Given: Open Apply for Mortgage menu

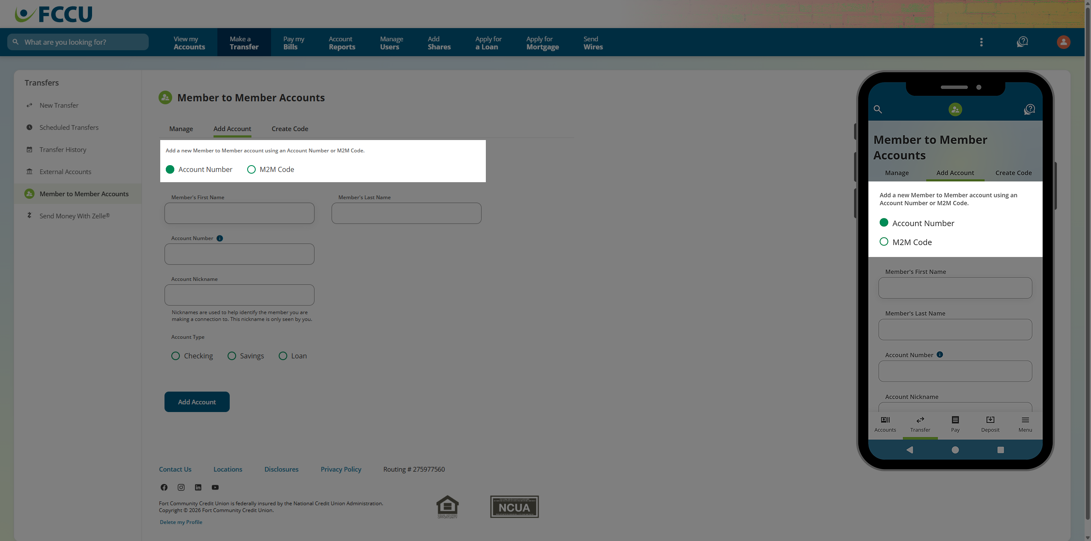Looking at the screenshot, I should click(x=542, y=43).
